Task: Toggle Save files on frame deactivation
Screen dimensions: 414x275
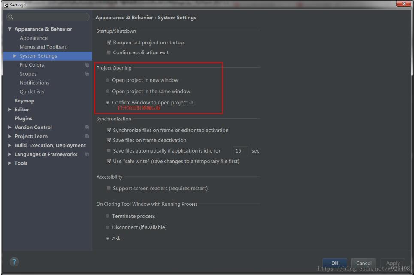Action: pos(109,140)
